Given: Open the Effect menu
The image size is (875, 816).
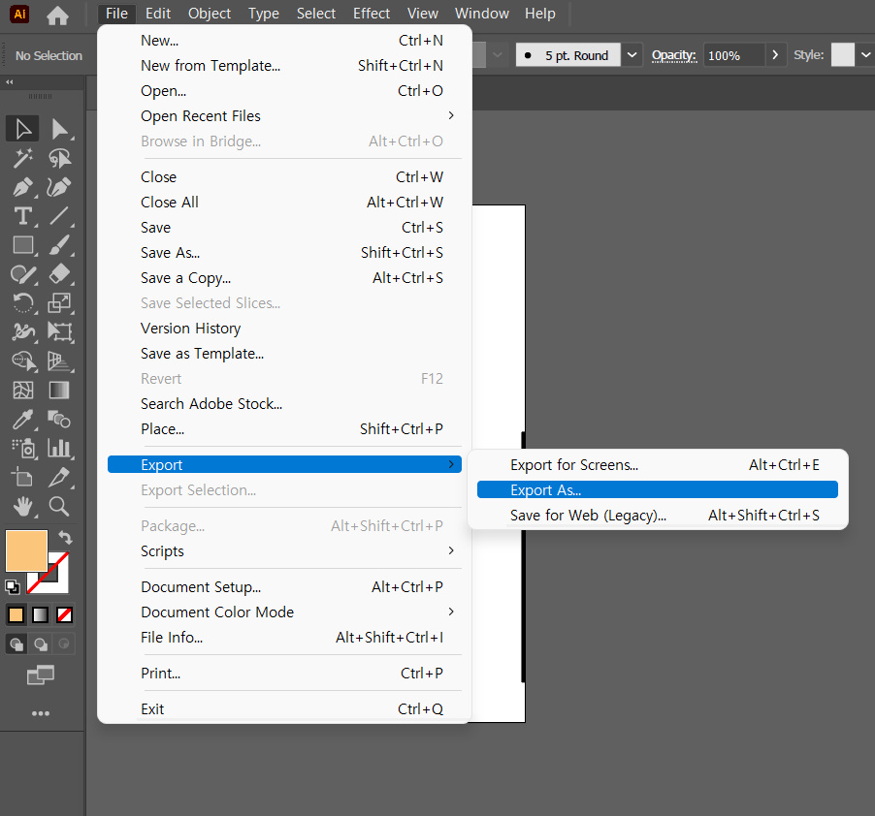Looking at the screenshot, I should click(372, 14).
